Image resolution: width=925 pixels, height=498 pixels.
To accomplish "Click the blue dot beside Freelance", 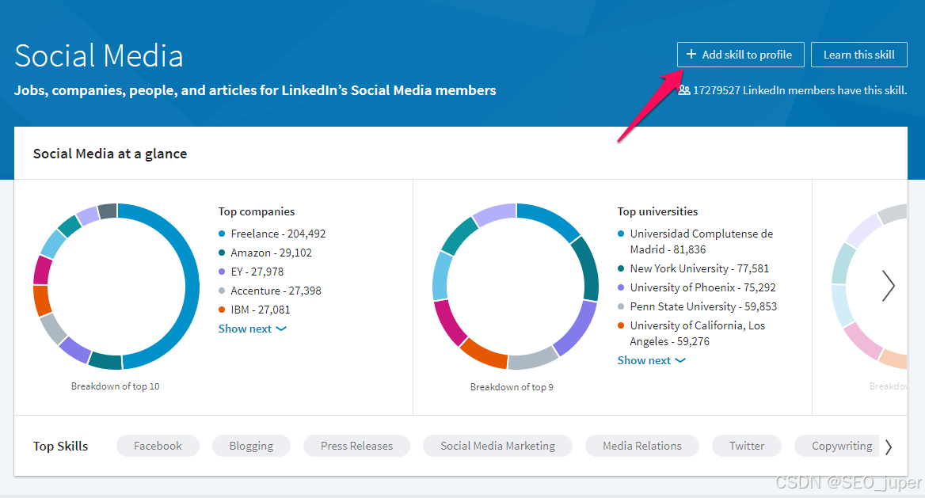I will (222, 234).
